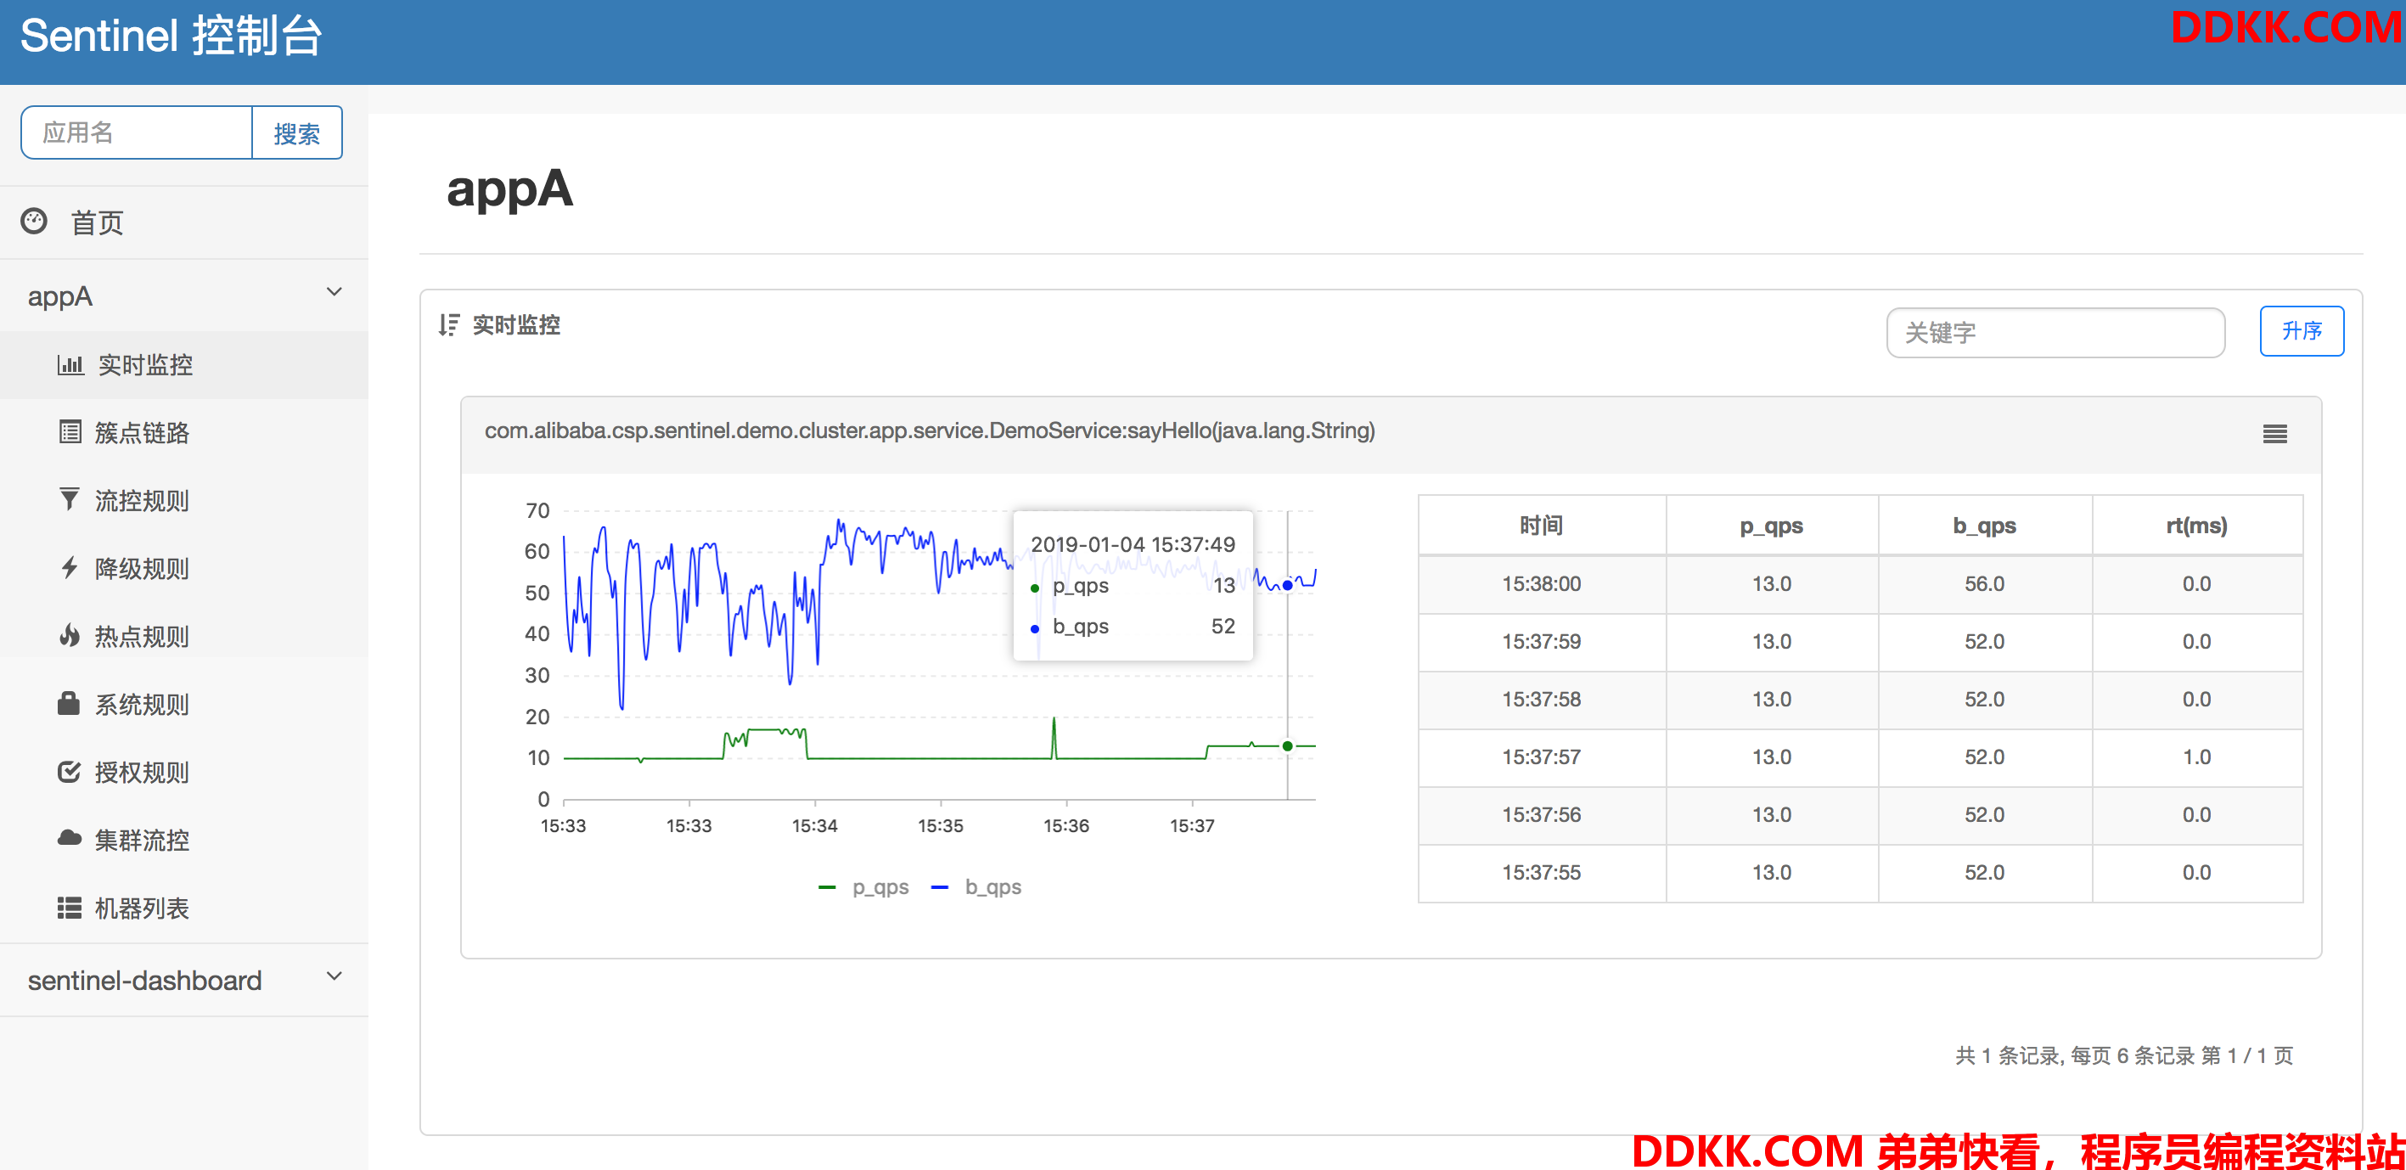Image resolution: width=2406 pixels, height=1170 pixels.
Task: Toggle the p_qps legend series
Action: [863, 887]
